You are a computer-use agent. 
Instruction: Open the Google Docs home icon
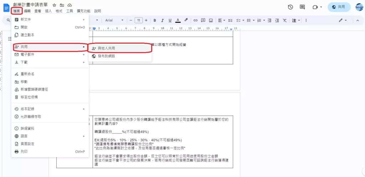6,8
